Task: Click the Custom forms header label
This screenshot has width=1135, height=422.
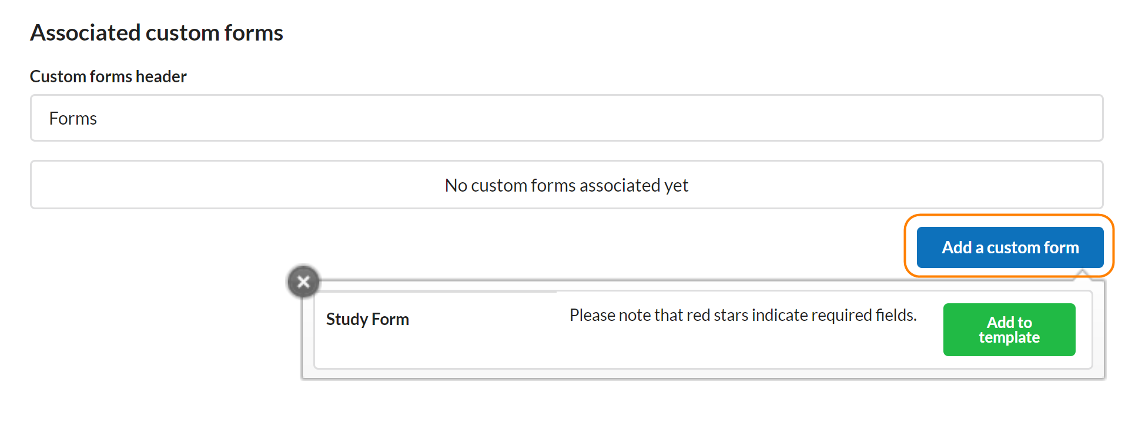Action: tap(108, 76)
